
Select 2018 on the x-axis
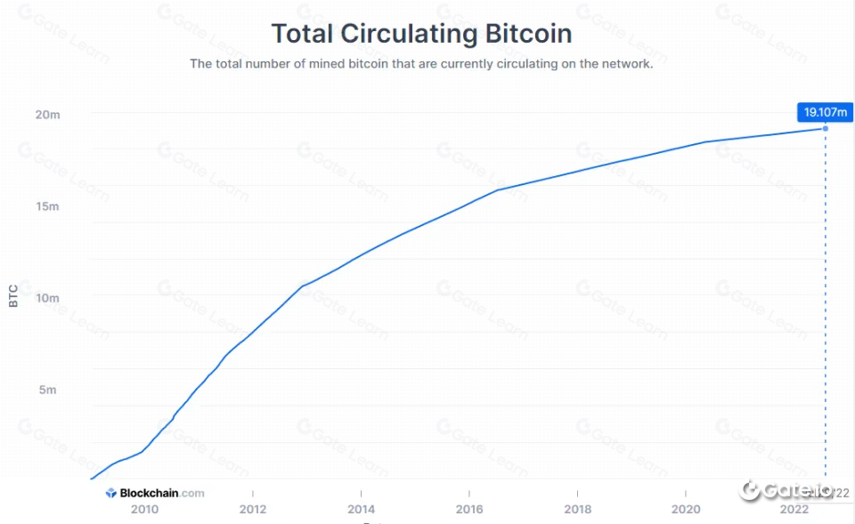point(577,510)
